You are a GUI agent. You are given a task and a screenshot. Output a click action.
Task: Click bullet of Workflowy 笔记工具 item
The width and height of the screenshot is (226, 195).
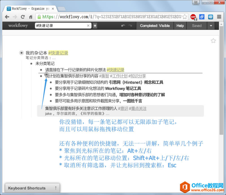click(x=51, y=88)
